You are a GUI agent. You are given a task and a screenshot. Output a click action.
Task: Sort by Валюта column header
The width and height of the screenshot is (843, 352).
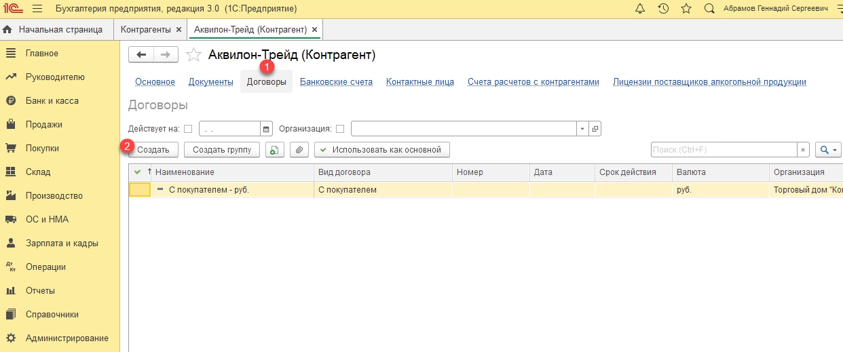(x=721, y=172)
